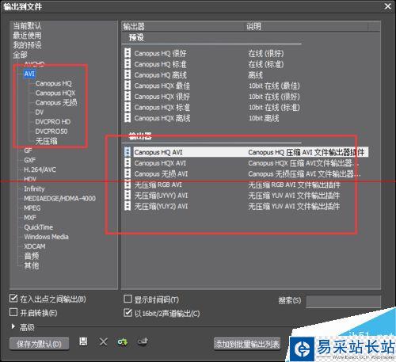Enable 开启转换 checkbox

pos(13,312)
